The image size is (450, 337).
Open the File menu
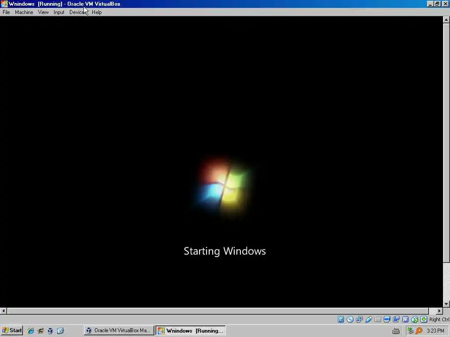(6, 12)
